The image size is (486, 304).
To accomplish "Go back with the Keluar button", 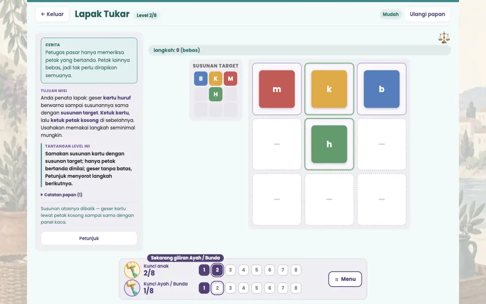I will 52,14.
